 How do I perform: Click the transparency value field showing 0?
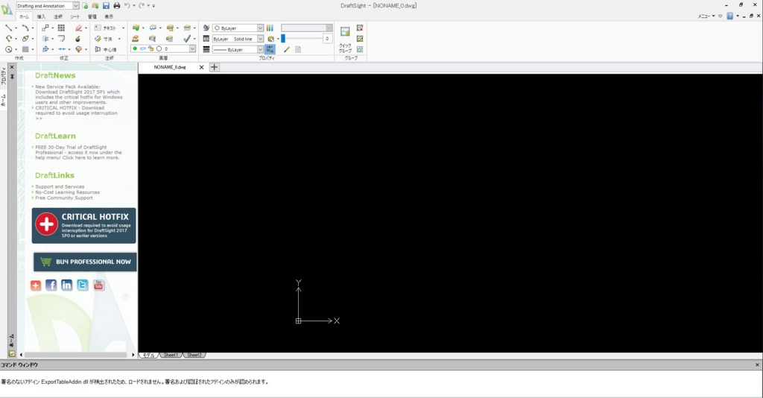pyautogui.click(x=328, y=39)
